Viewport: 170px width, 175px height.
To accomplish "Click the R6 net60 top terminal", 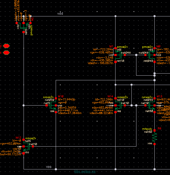I will pyautogui.click(x=154, y=130).
